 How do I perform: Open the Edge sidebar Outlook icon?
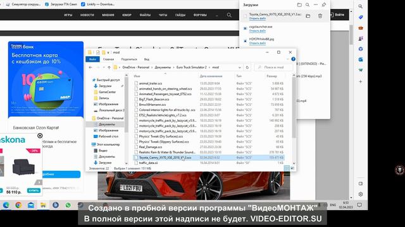pos(361,59)
